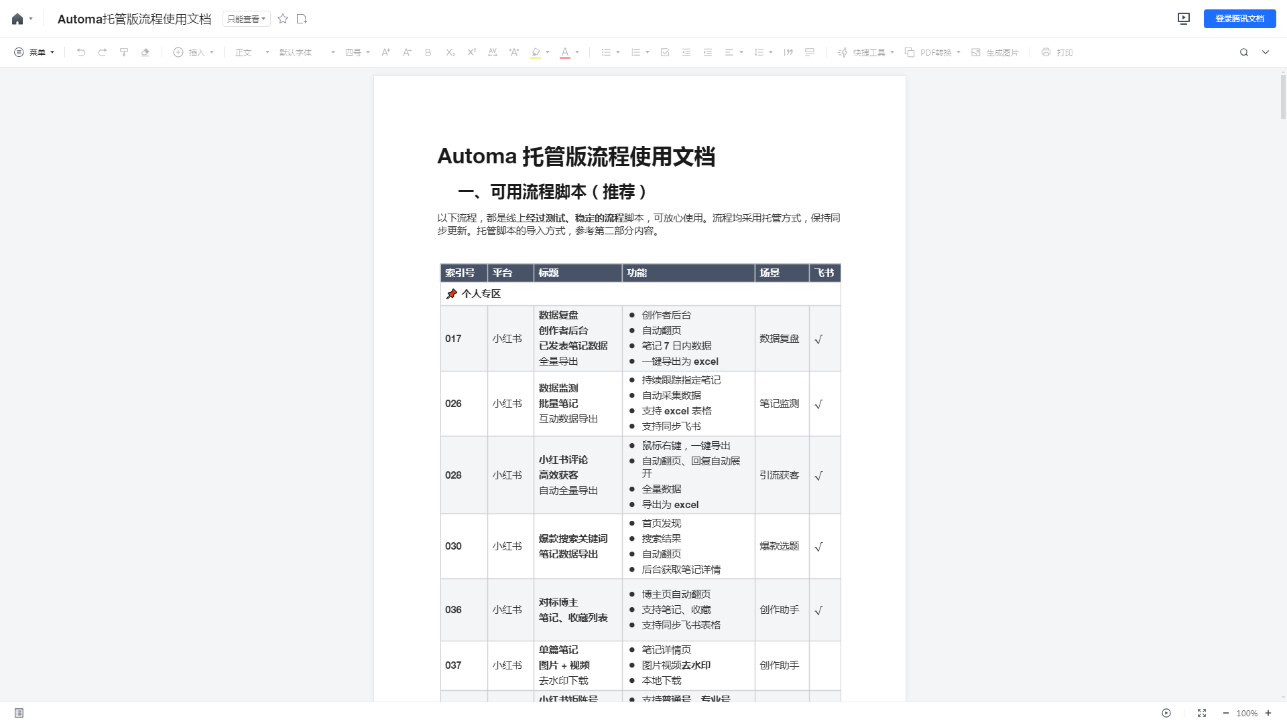Click the vertical scrollbar thumb
Viewport: 1287px width, 723px height.
1283,96
